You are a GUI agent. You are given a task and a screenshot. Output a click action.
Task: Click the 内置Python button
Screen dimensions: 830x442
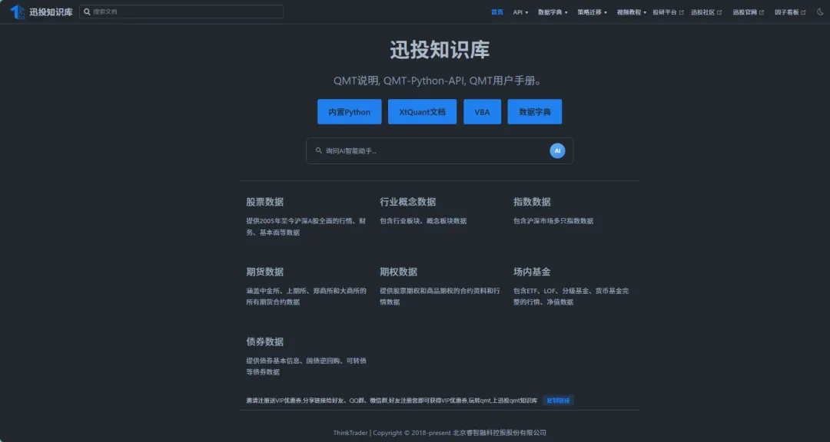[x=350, y=111]
